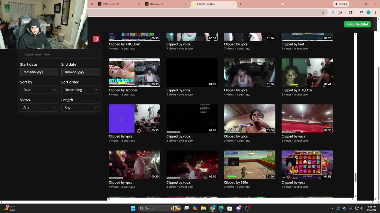
Task: Click the Search box on Windows taskbar
Action: pyautogui.click(x=160, y=208)
